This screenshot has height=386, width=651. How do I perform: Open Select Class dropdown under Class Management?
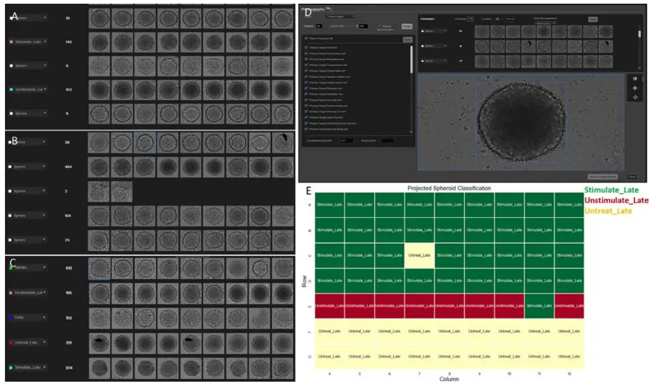click(545, 24)
